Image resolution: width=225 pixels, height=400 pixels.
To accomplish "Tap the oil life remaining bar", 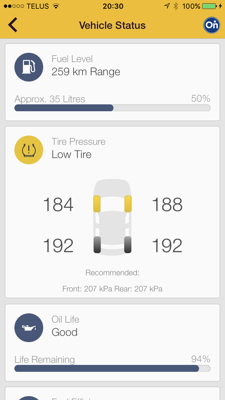I will 112,368.
